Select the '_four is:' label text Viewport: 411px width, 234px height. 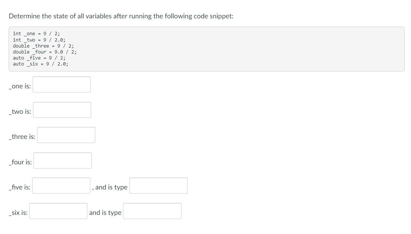coord(20,162)
